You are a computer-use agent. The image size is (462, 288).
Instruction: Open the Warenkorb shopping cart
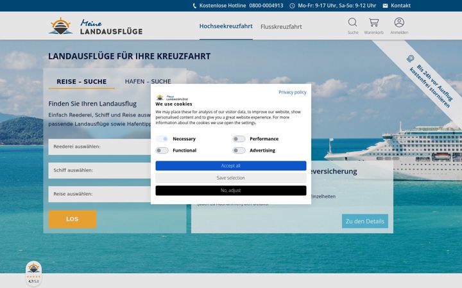click(373, 22)
